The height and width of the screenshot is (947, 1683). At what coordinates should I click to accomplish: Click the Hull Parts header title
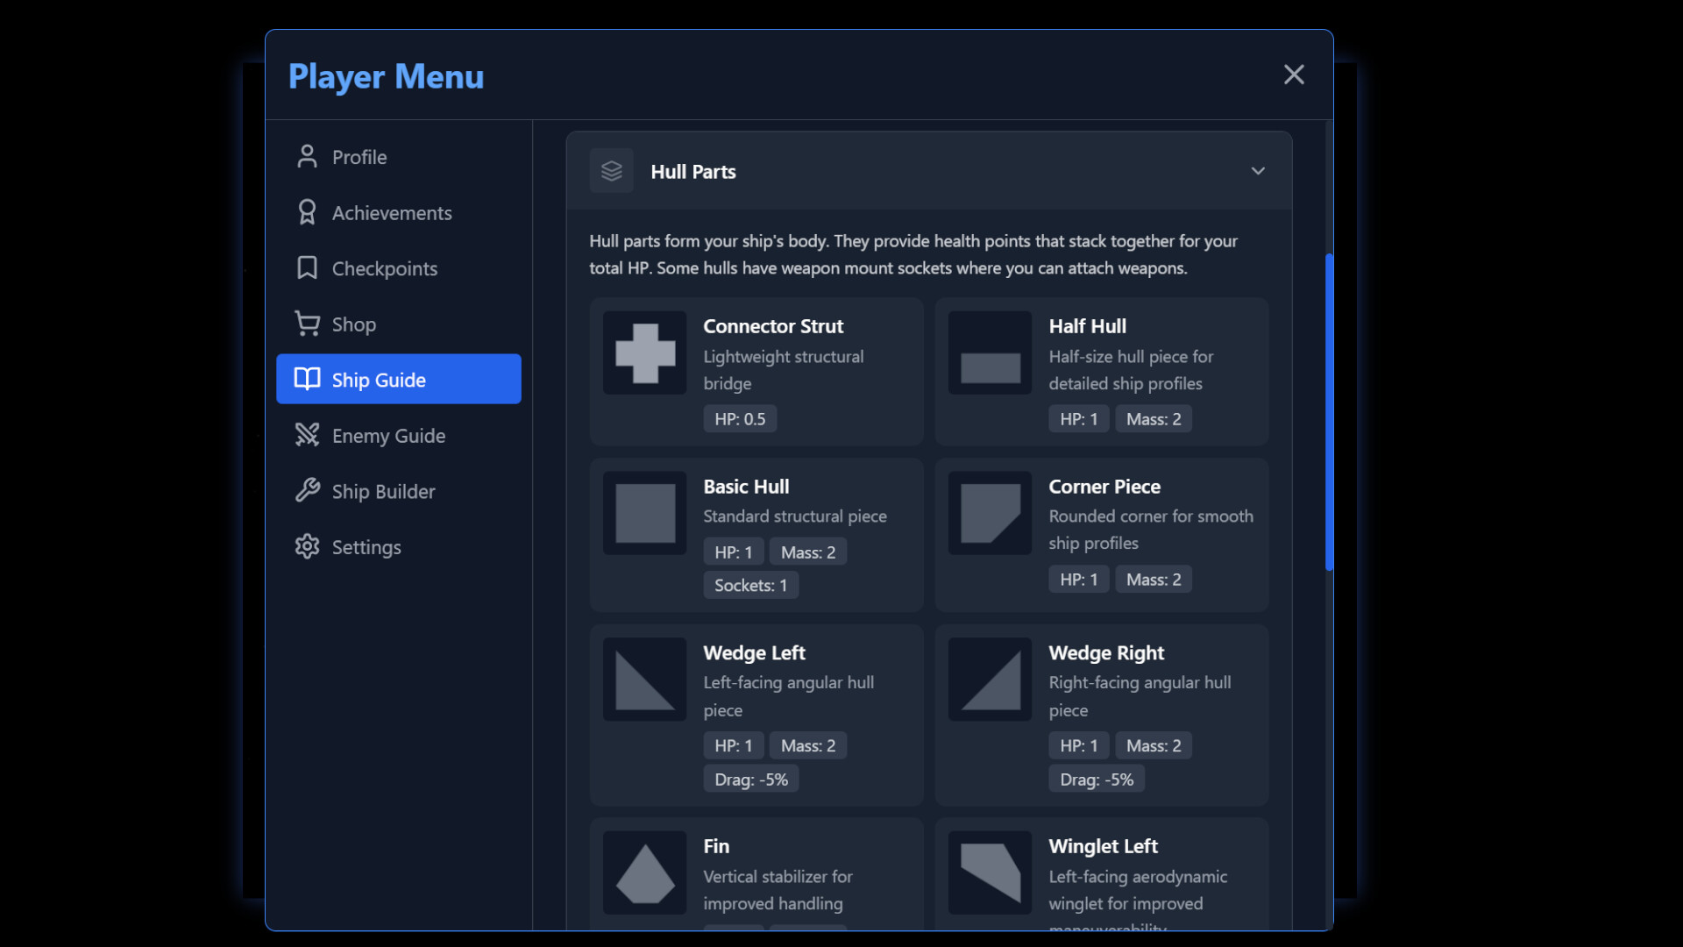pos(692,172)
